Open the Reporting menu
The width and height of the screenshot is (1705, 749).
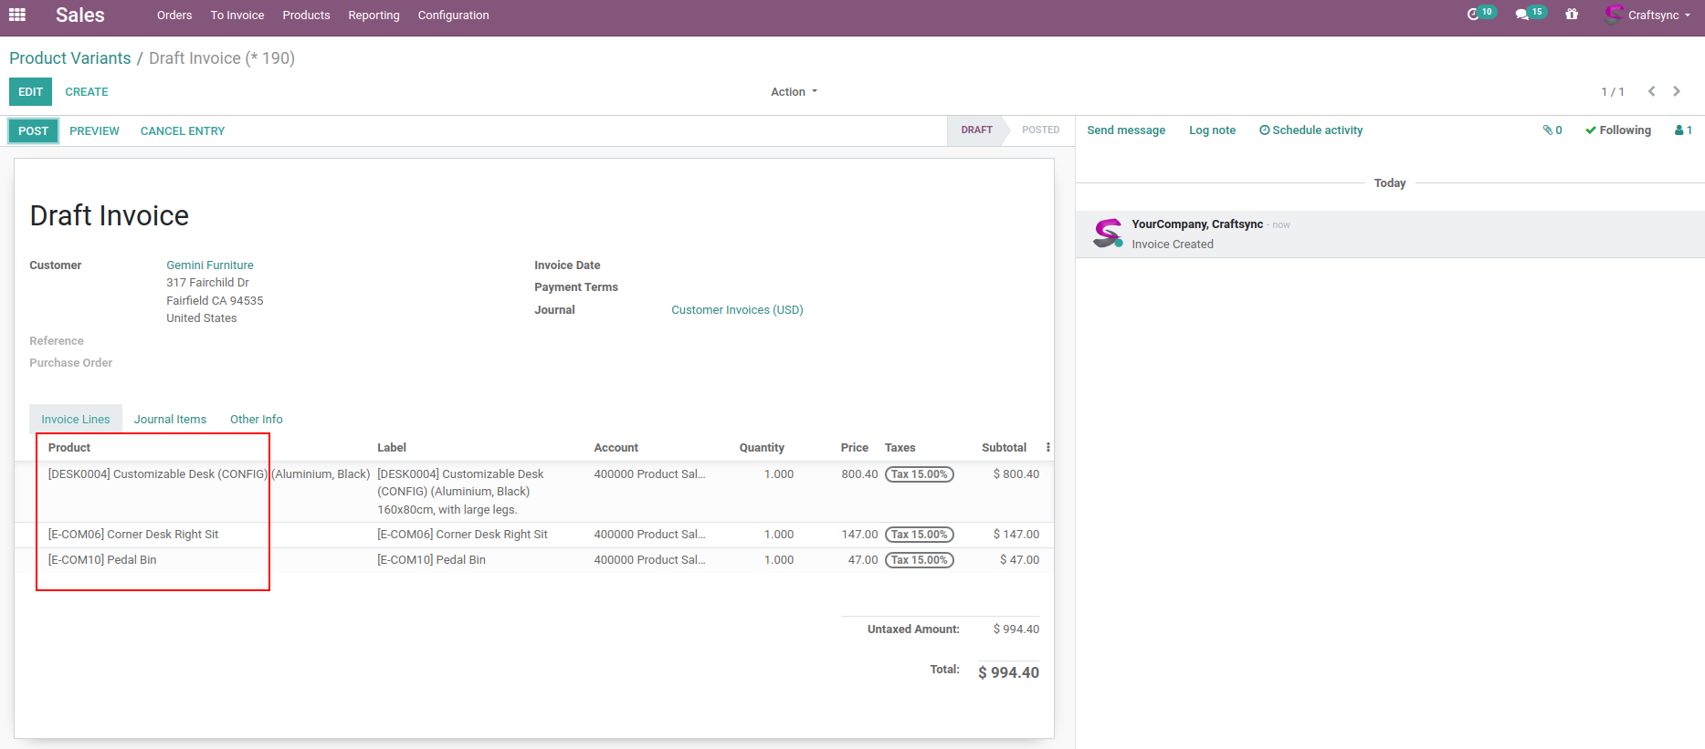click(374, 16)
